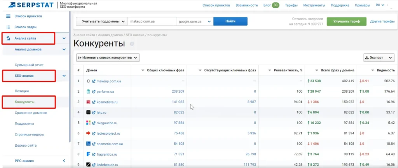
Task: Follow the Другие тарифы link
Action: coord(382,22)
